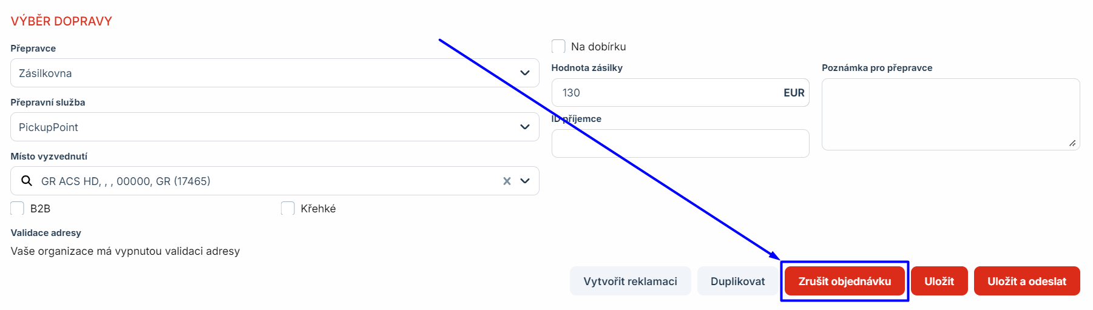Select the GR ACS HD pickup point text
The width and height of the screenshot is (1093, 310).
coord(126,181)
